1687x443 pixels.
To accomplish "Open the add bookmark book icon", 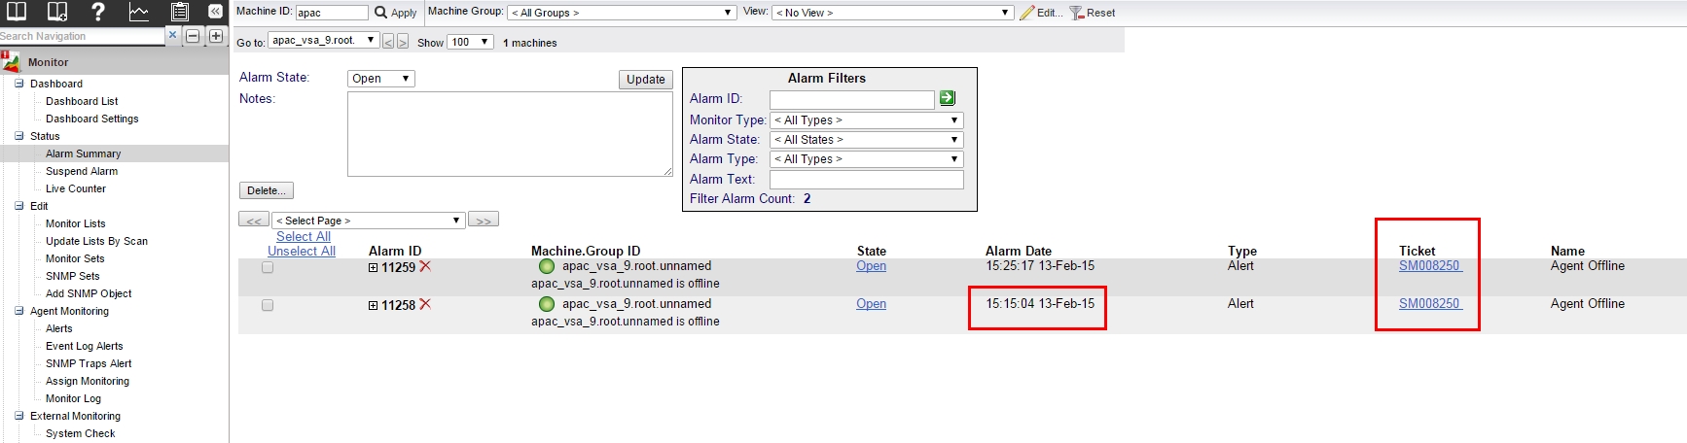I will pos(57,12).
